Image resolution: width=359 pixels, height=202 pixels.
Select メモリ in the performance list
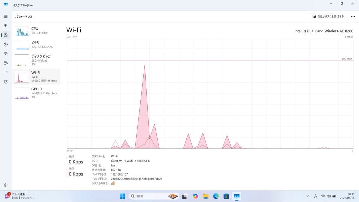[37, 45]
